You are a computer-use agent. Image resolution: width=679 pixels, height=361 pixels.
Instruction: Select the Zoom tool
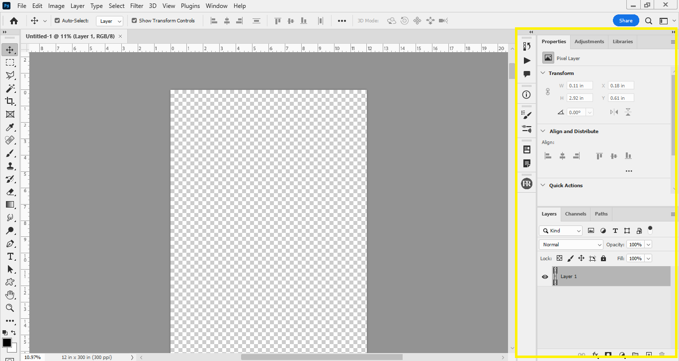10,308
